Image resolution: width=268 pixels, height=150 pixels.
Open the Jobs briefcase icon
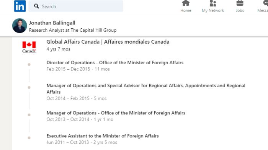[x=240, y=3]
